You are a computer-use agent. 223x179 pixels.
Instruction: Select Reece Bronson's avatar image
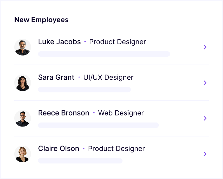pos(23,118)
